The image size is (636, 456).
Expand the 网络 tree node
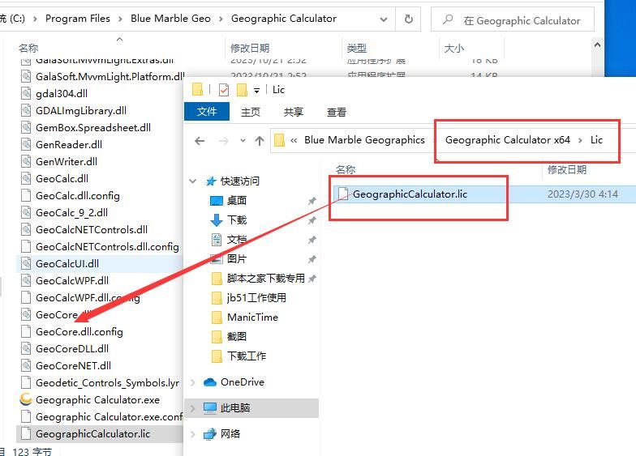193,434
